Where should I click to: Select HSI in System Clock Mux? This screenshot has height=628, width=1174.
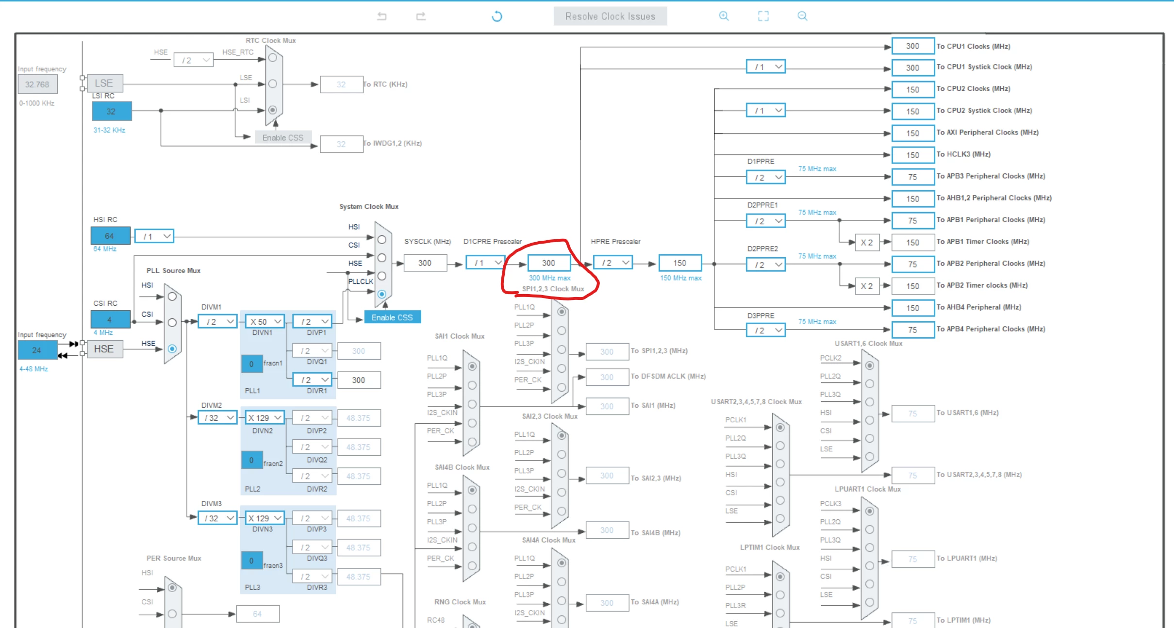pos(382,240)
